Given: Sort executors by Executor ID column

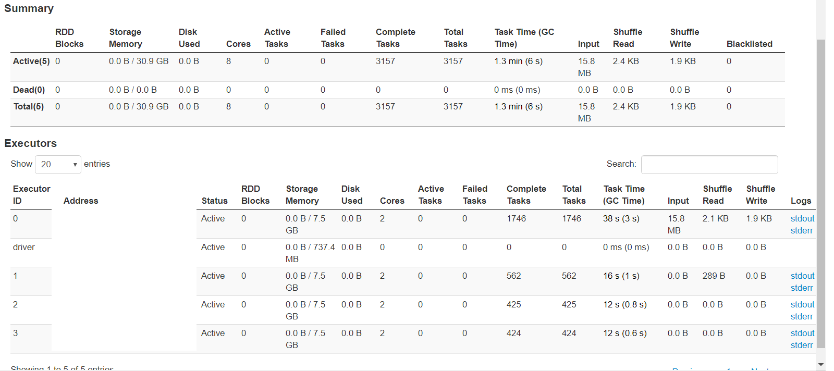Looking at the screenshot, I should click(31, 195).
